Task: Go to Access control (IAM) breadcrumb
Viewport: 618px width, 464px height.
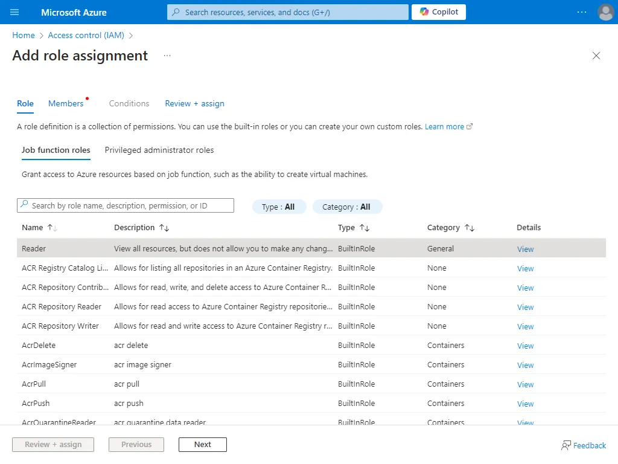Action: click(x=86, y=35)
